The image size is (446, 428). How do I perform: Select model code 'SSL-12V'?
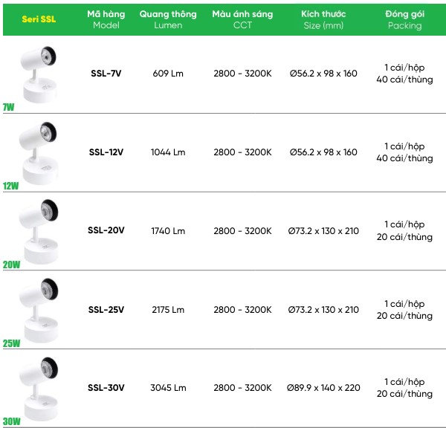click(106, 152)
